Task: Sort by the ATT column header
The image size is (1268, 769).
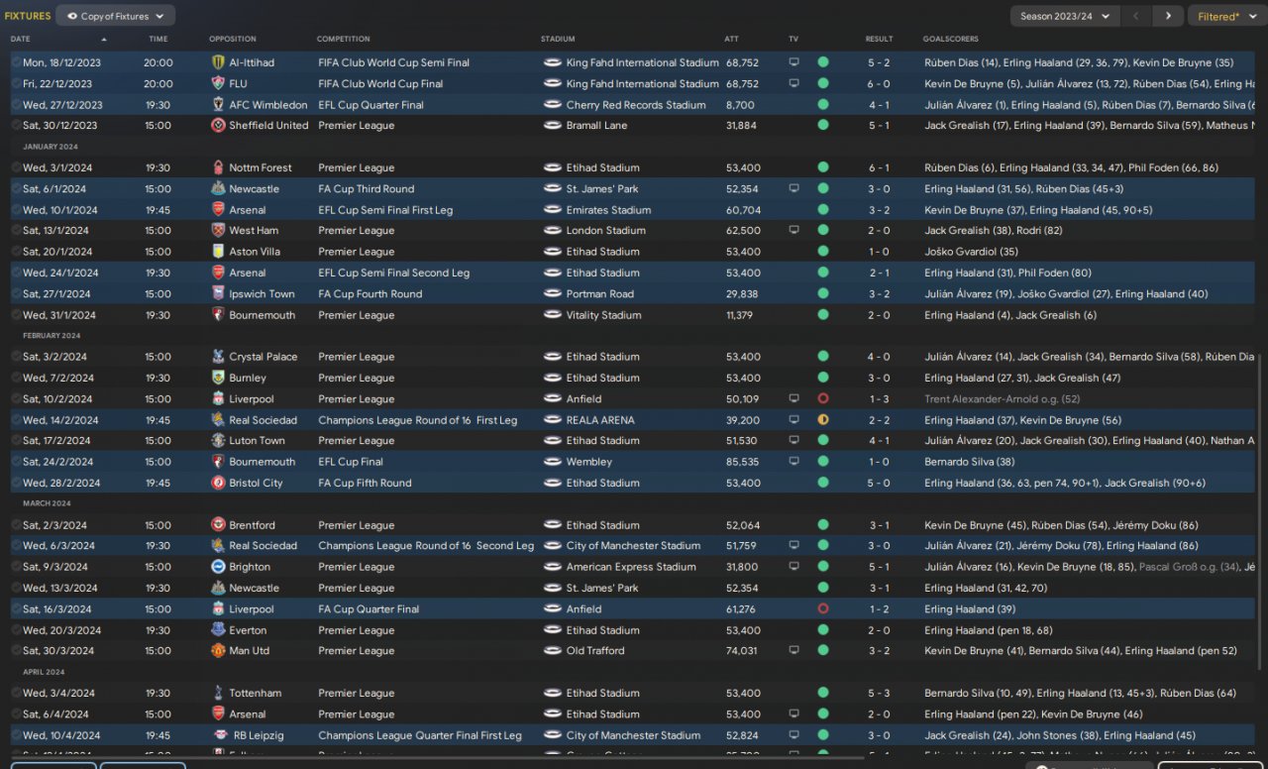Action: pos(731,39)
